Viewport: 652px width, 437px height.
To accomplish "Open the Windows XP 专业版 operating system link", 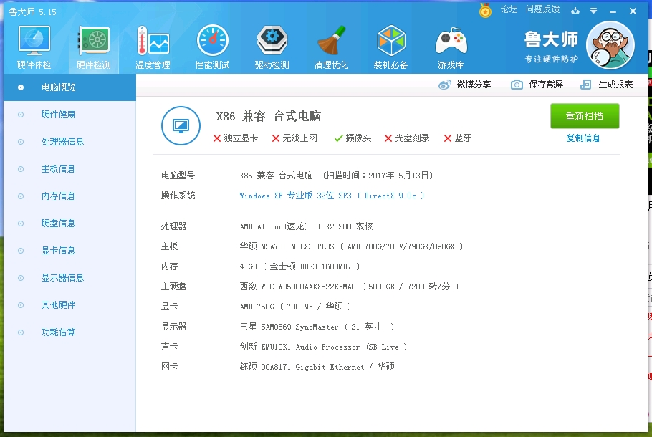I will 332,196.
